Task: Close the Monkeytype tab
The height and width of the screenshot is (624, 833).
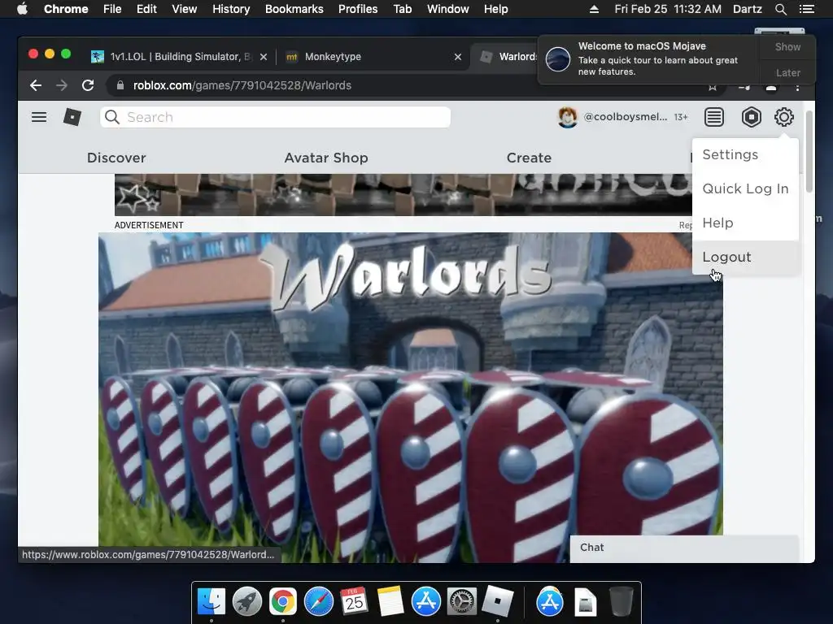Action: (458, 57)
